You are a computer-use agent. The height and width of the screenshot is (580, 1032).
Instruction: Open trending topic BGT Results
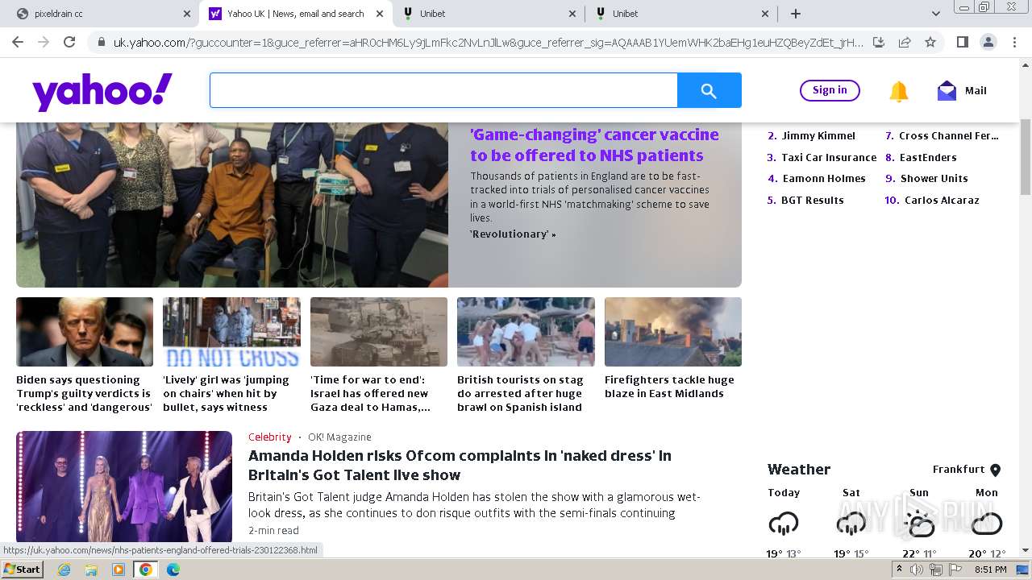point(813,200)
